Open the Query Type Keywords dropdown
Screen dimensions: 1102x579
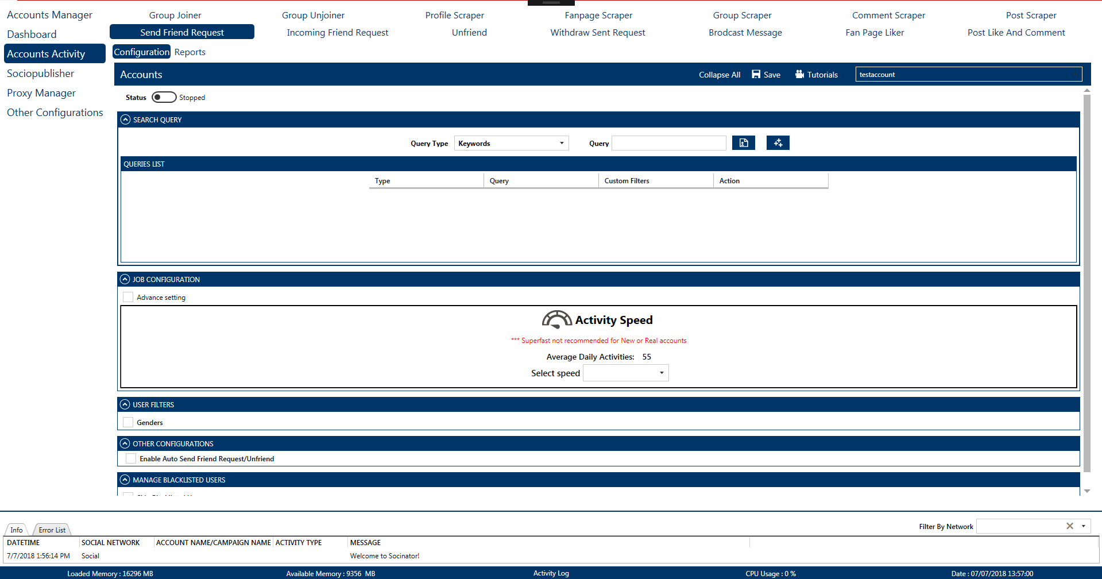[x=511, y=143]
